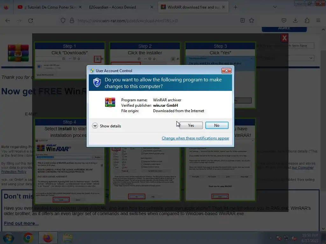Viewport: 326px width, 244px height.
Task: Open the Windows Start menu
Action: 8,238
